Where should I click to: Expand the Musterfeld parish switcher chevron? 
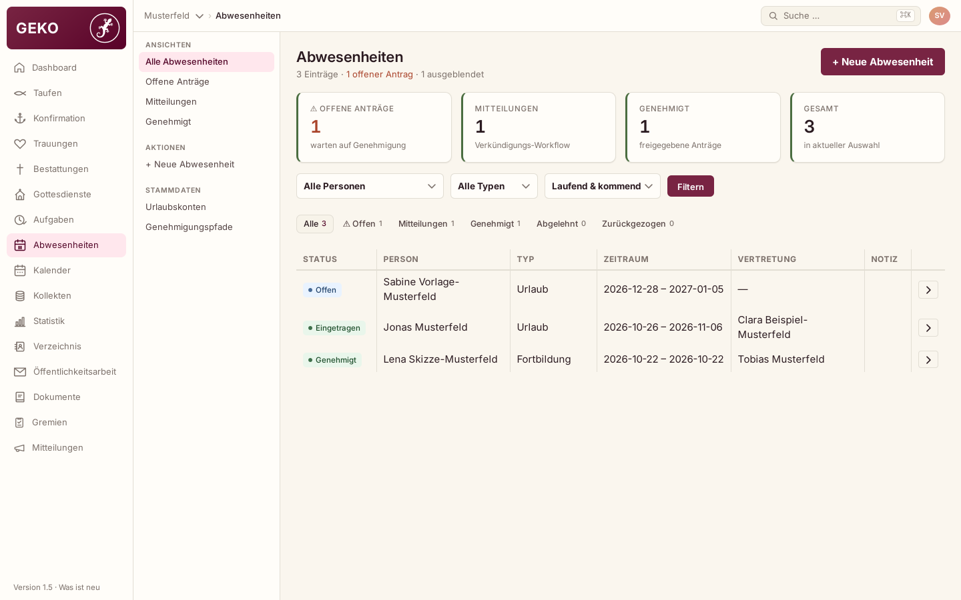(200, 16)
